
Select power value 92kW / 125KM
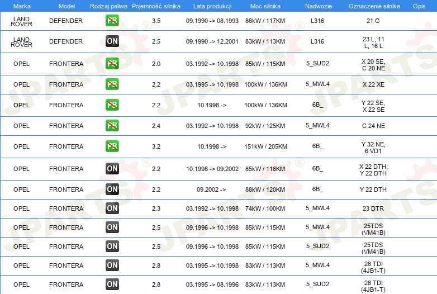(265, 126)
